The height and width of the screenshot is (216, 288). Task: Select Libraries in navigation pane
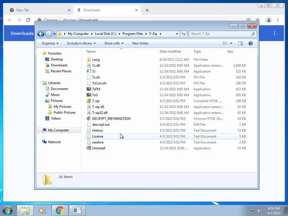click(x=54, y=83)
